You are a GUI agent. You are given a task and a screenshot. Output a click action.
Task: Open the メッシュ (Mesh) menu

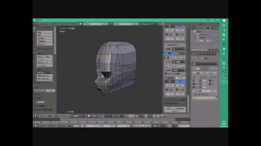[x=65, y=116]
